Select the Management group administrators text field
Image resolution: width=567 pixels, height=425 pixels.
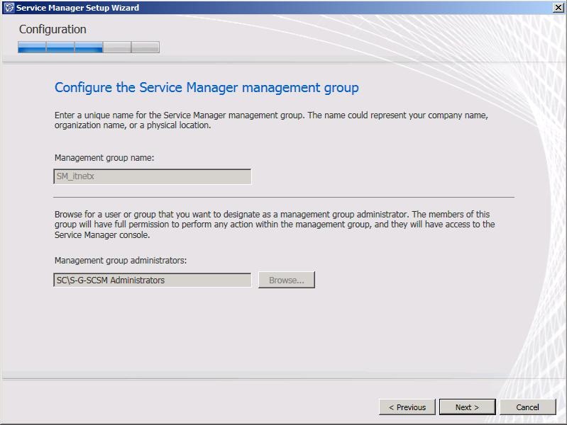click(x=152, y=280)
